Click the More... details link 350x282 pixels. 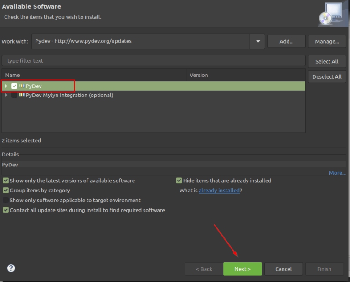click(x=337, y=173)
